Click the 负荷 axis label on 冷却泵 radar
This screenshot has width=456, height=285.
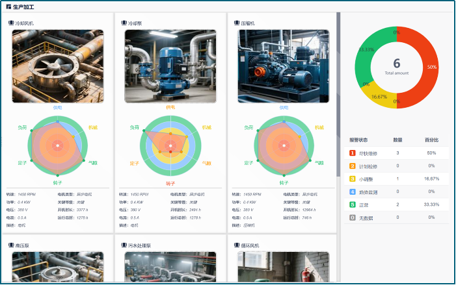click(135, 127)
